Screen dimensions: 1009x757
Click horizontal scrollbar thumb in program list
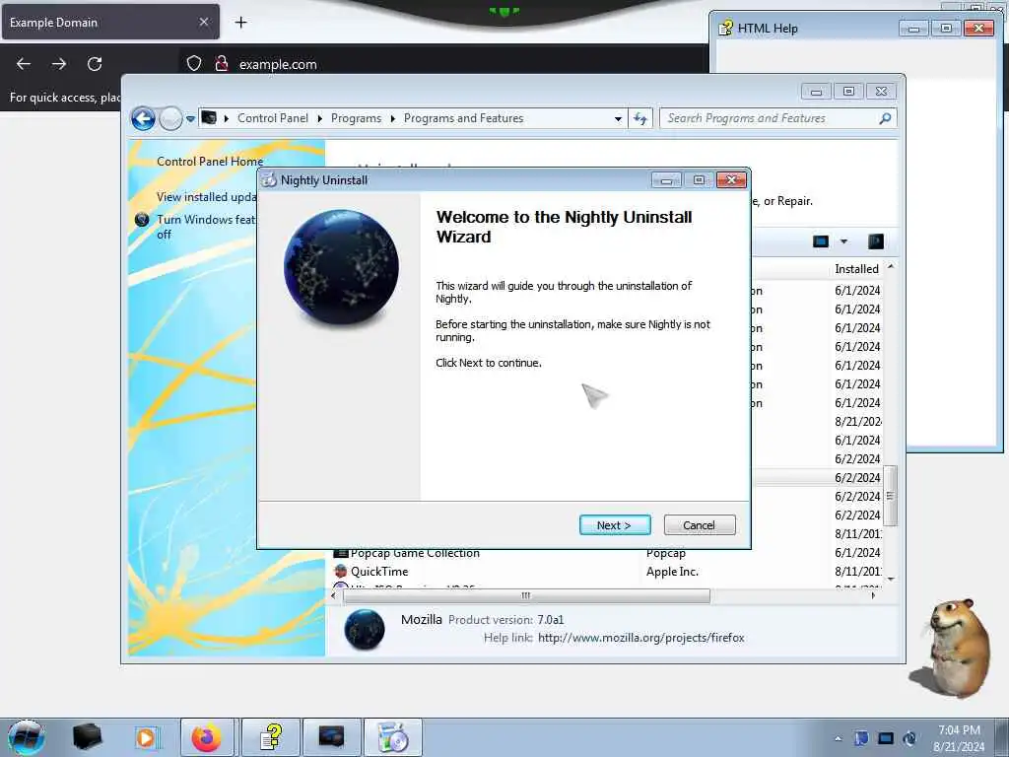tap(526, 596)
